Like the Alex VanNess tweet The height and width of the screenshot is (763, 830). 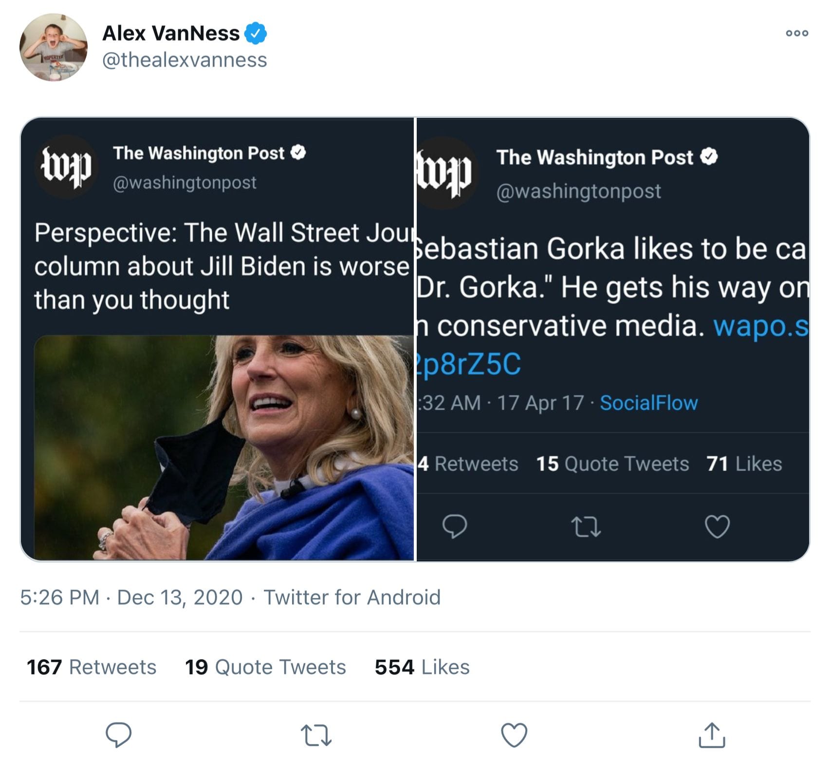pos(514,735)
